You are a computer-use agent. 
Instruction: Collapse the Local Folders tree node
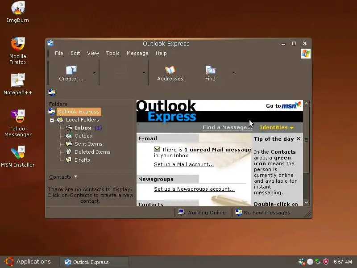(x=52, y=120)
